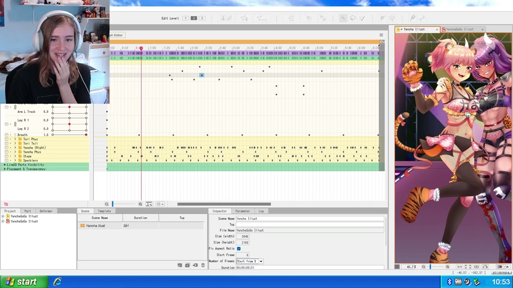The height and width of the screenshot is (288, 513).
Task: Switch to the Project tab
Action: coord(10,211)
